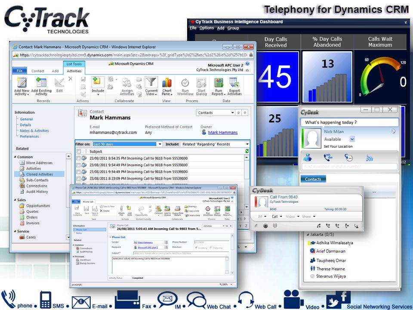413x310 pixels.
Task: Click Export Activities icon
Action: point(234,87)
